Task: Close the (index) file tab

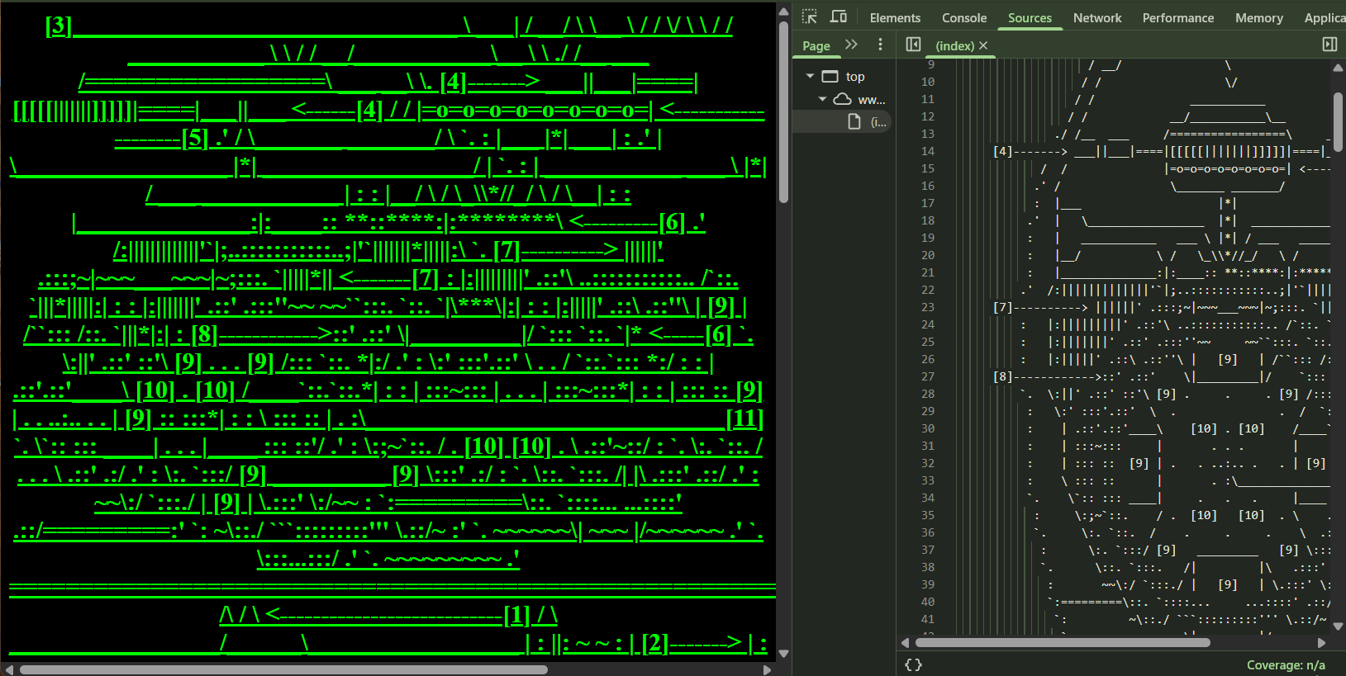Action: tap(983, 45)
